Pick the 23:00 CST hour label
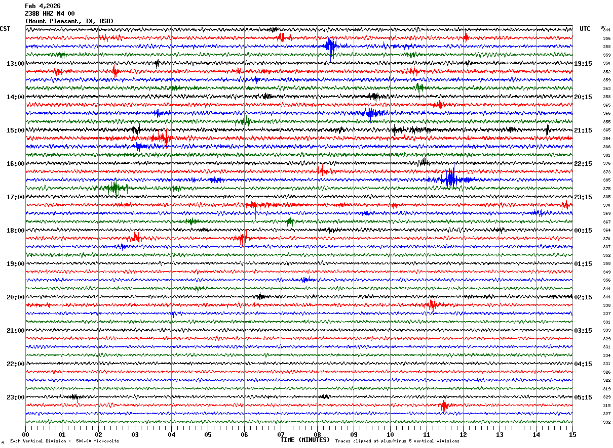Screen dimensions: 613x448 point(15,397)
